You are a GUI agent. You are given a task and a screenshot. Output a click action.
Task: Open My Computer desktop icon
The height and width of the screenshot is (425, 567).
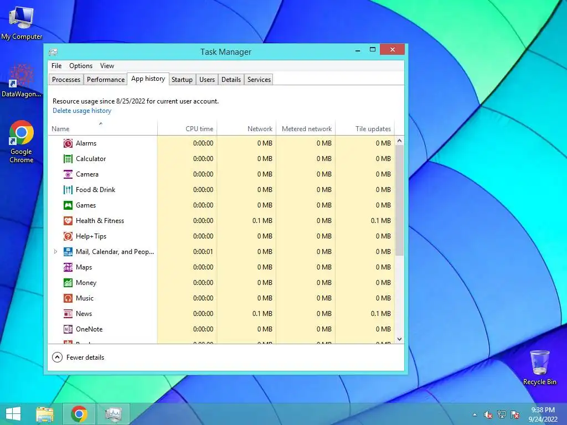tap(22, 23)
